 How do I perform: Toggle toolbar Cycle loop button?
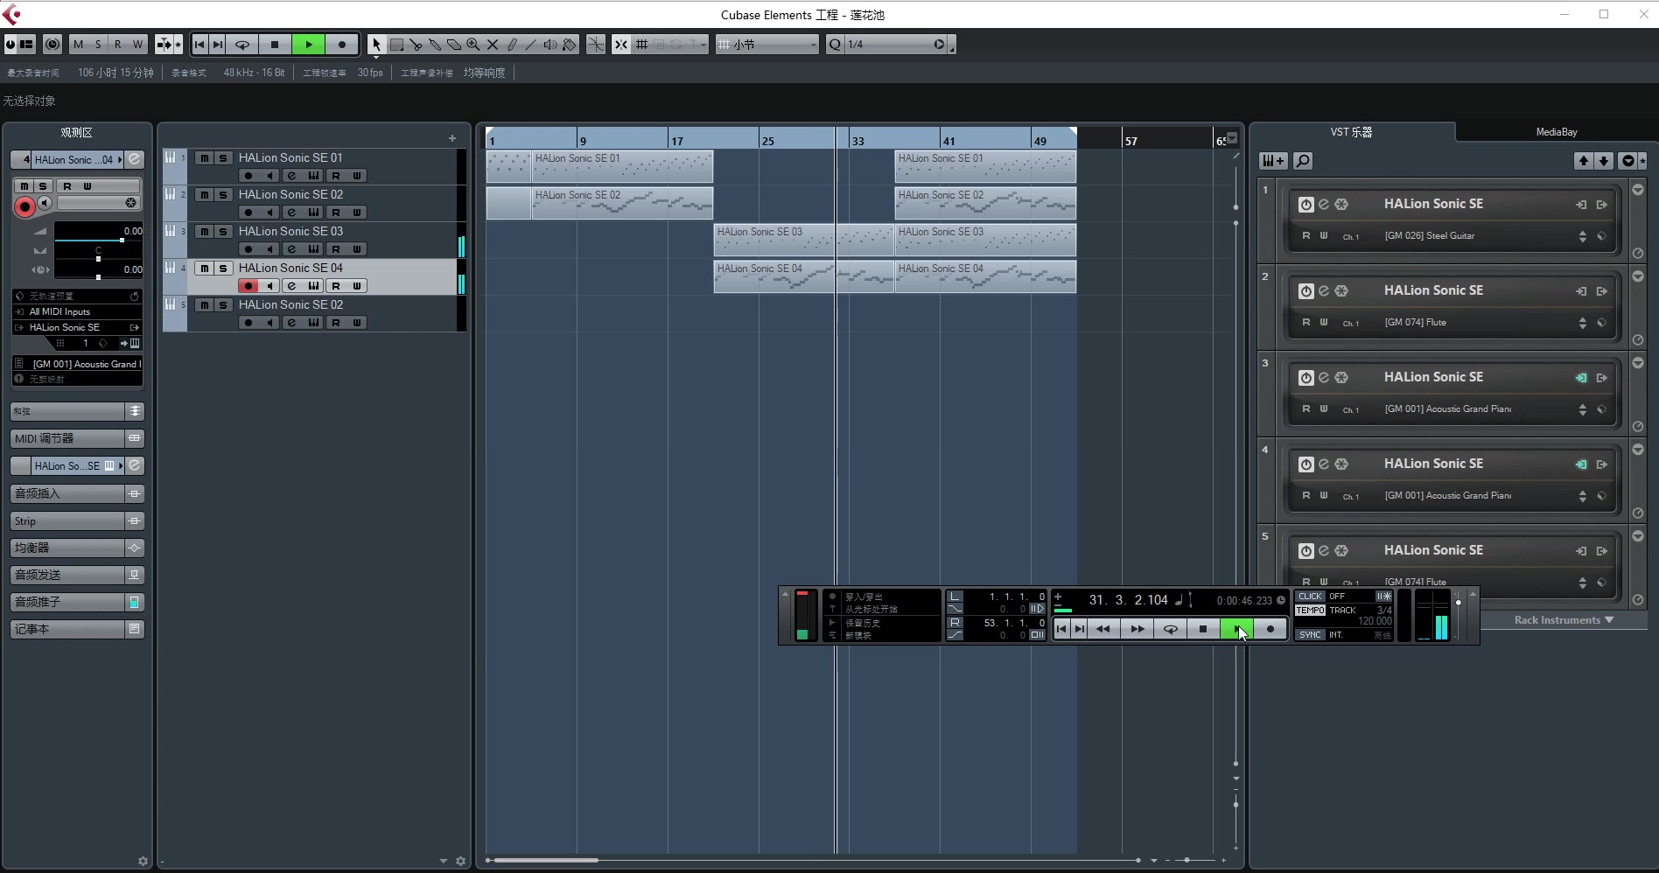pyautogui.click(x=242, y=45)
